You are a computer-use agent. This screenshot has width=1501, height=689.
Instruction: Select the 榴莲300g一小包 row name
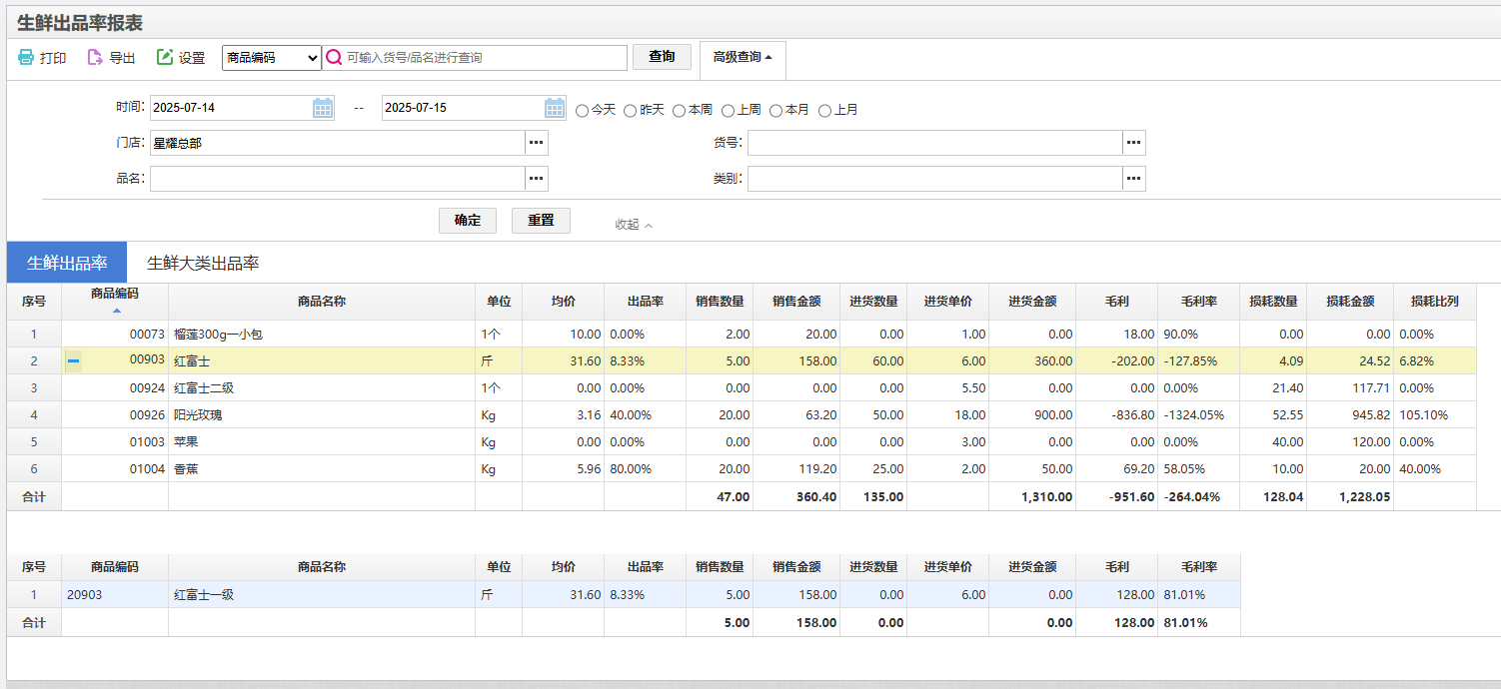click(x=218, y=335)
